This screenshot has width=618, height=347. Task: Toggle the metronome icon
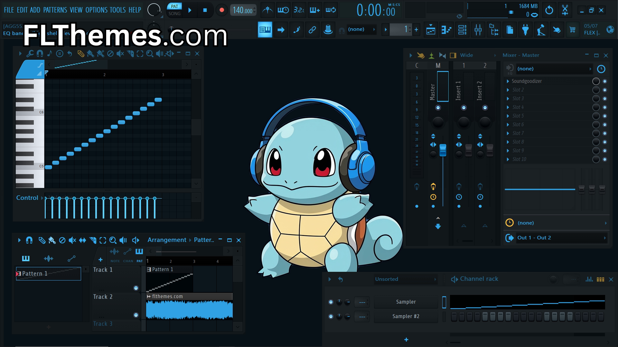(267, 10)
